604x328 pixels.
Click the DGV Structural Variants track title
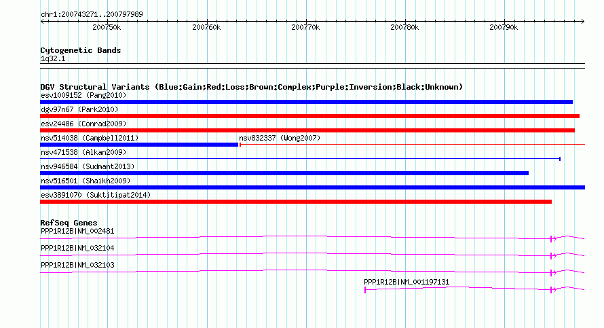(x=252, y=87)
